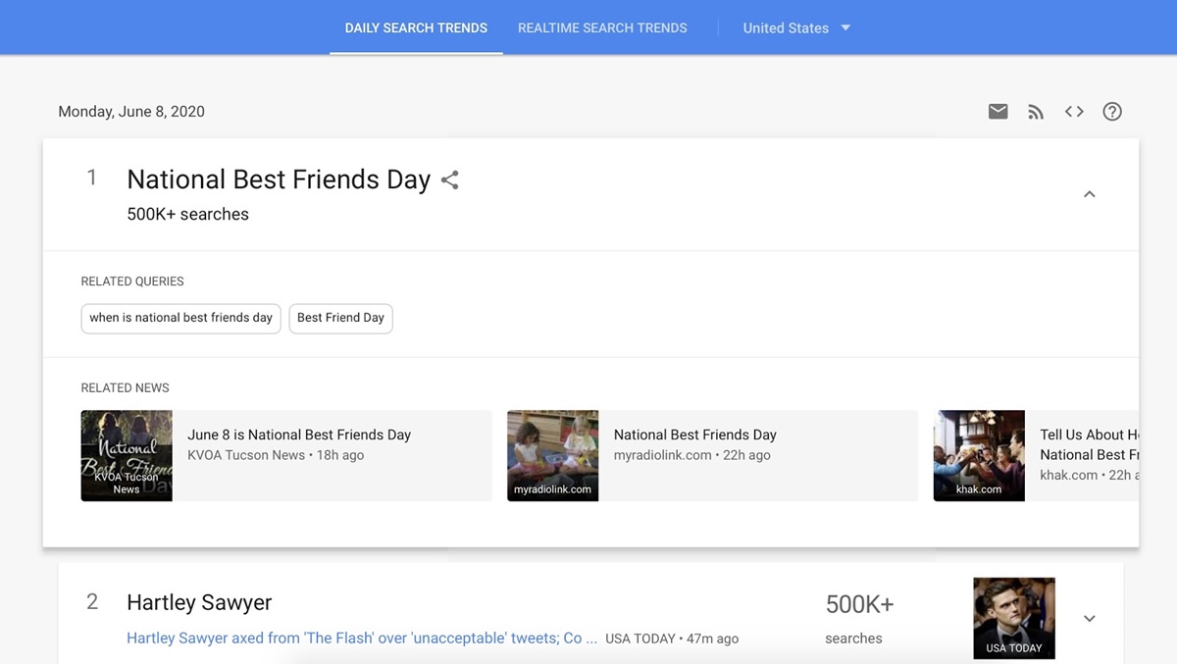Switch to Realtime Search Trends tab
Screen dimensions: 1177x664
[602, 28]
